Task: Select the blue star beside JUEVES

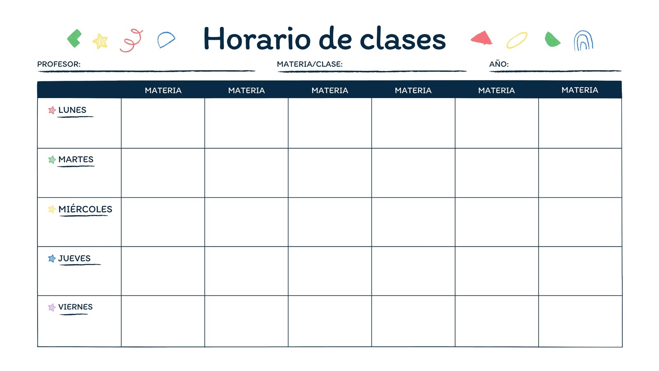Action: 52,258
